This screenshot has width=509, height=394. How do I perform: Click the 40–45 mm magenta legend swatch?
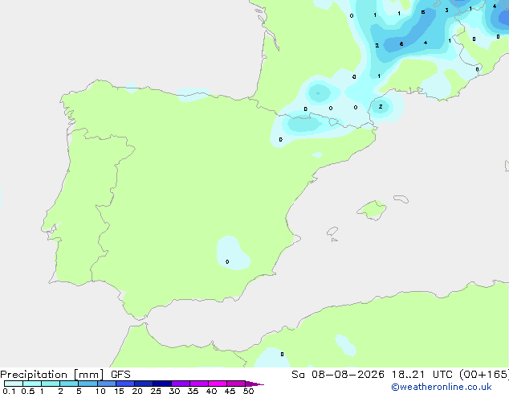click(x=218, y=384)
